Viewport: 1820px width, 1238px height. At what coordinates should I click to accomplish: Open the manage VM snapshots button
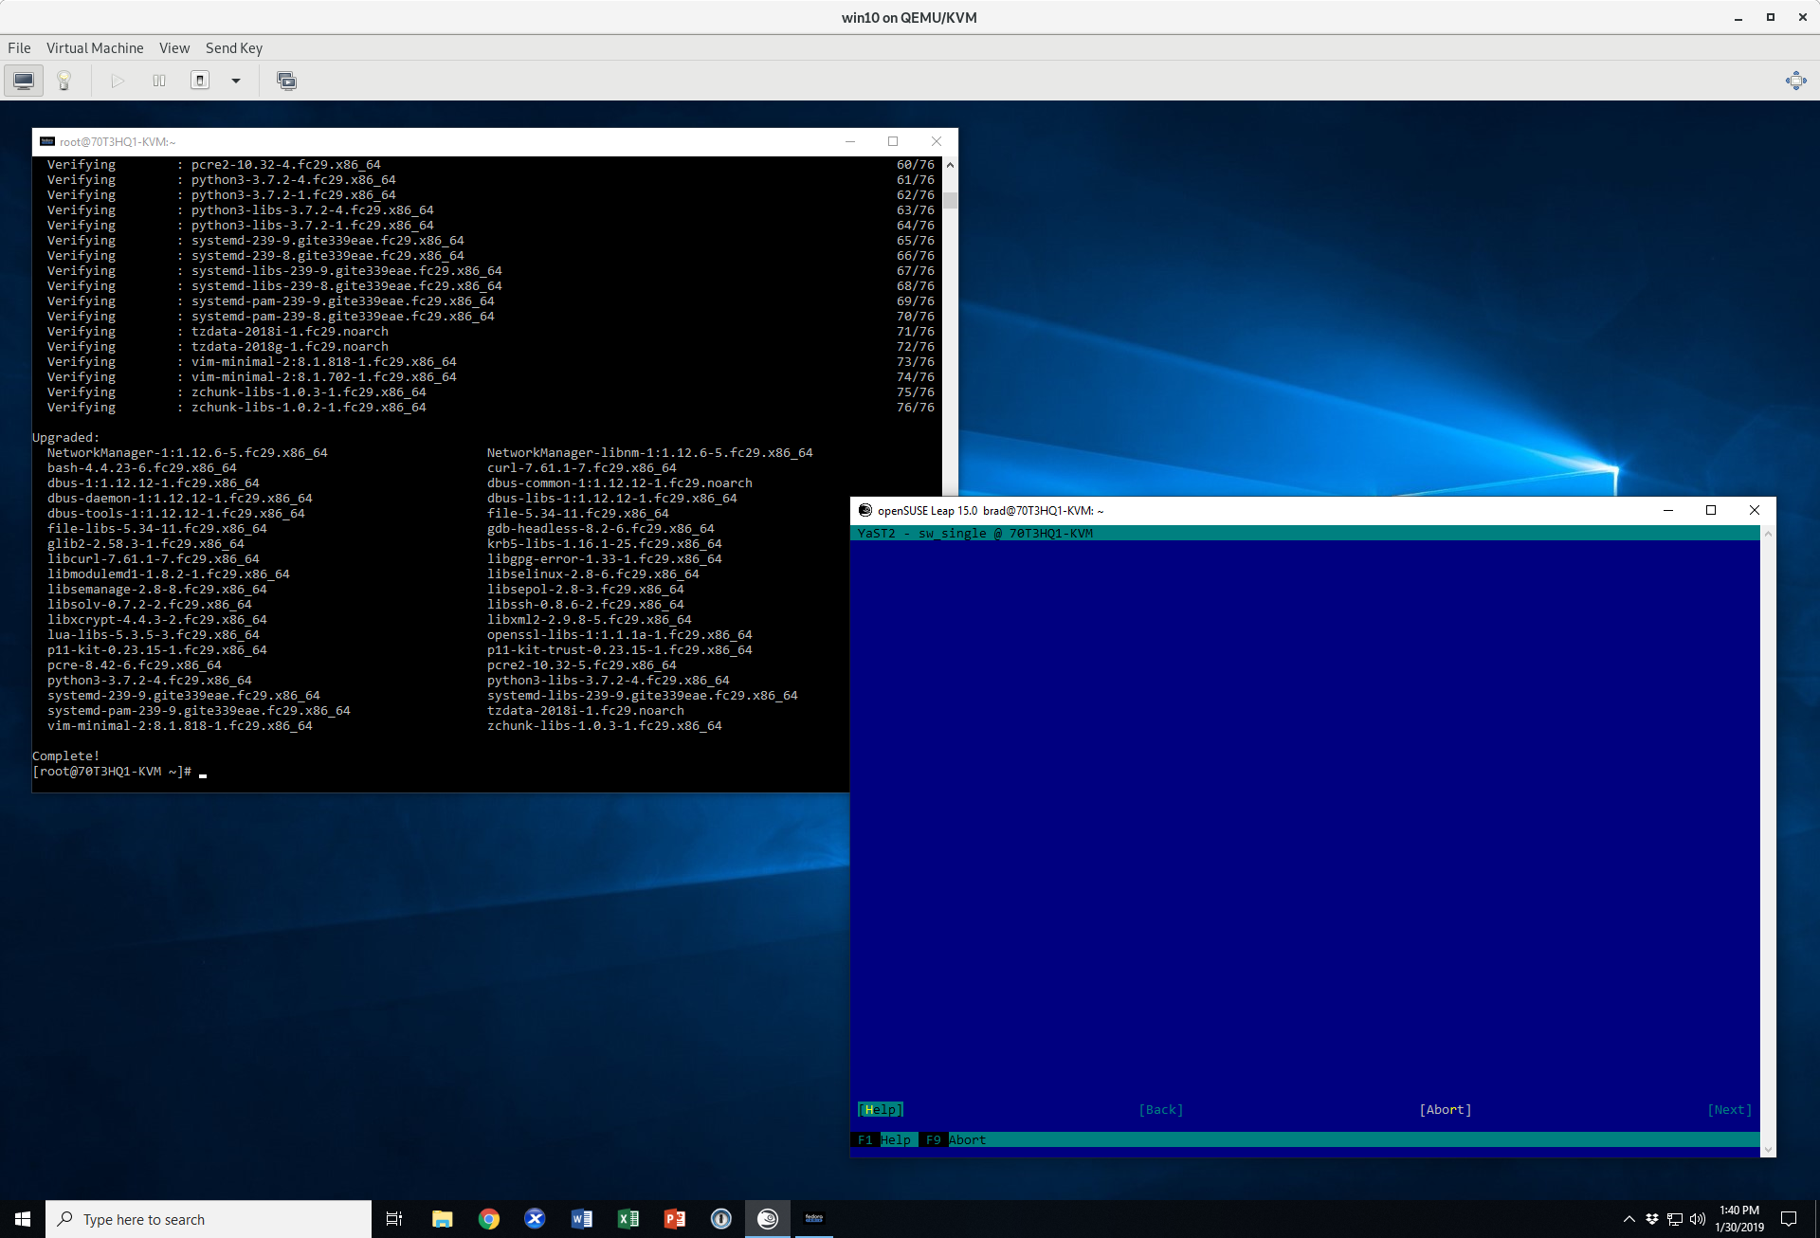point(286,81)
